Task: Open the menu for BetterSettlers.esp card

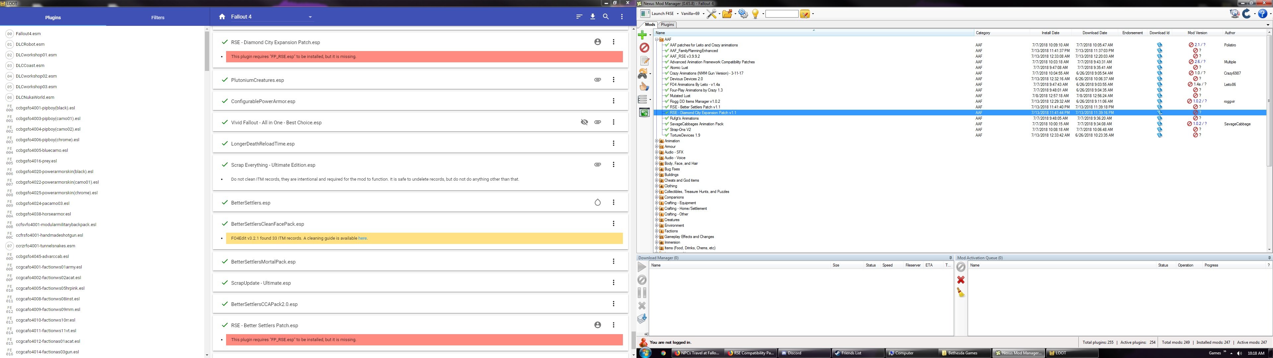Action: (x=614, y=202)
